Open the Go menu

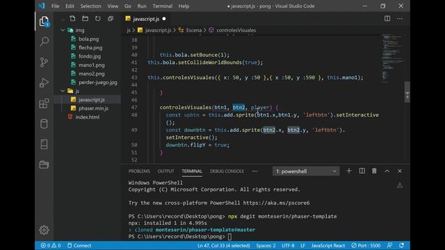[x=128, y=6]
